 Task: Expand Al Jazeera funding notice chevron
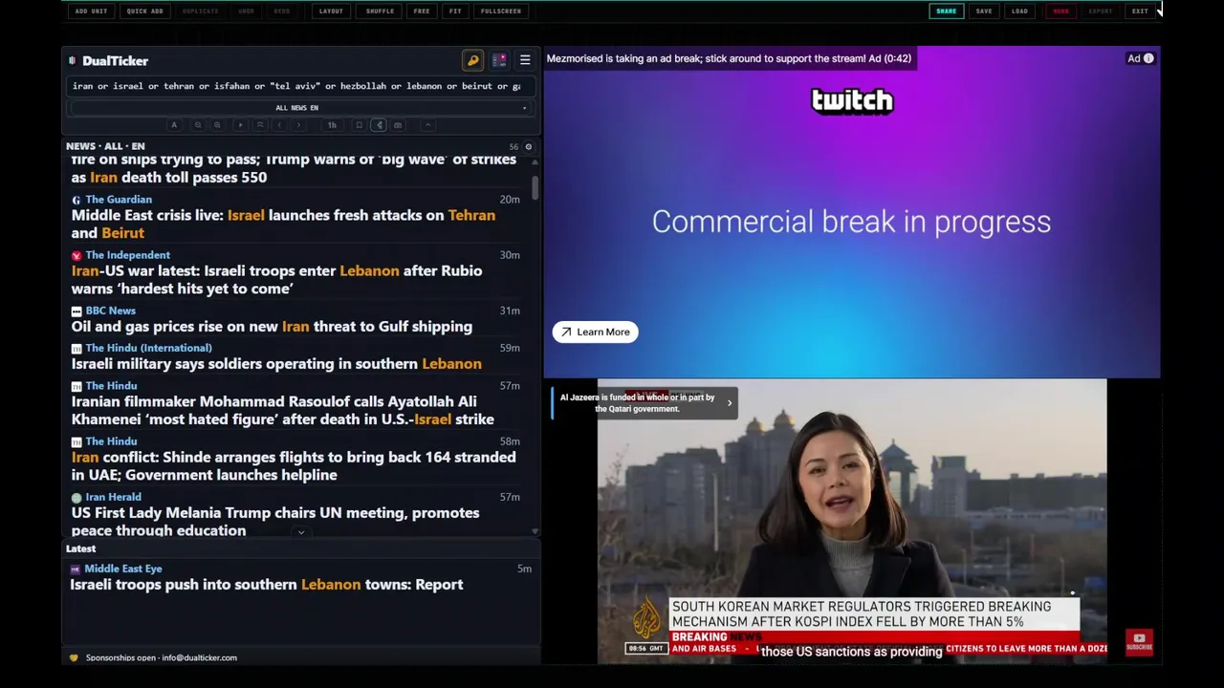[x=729, y=403]
